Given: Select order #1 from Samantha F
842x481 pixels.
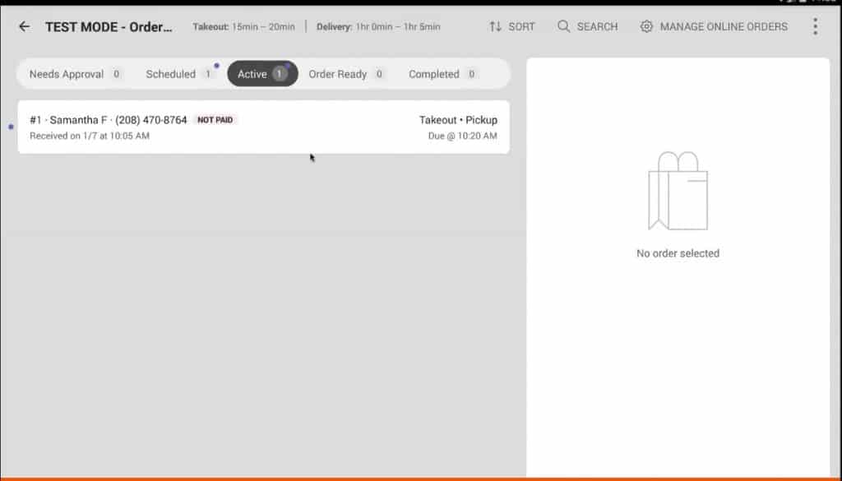Looking at the screenshot, I should (263, 127).
